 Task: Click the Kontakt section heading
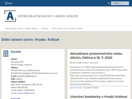coord(16,52)
